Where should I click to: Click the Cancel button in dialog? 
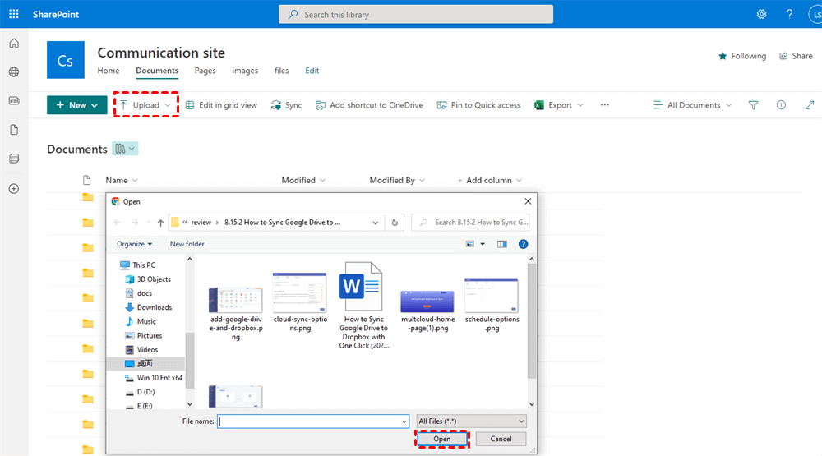click(x=501, y=439)
